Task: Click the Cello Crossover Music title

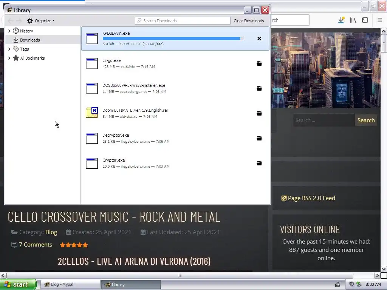Action: [x=114, y=217]
